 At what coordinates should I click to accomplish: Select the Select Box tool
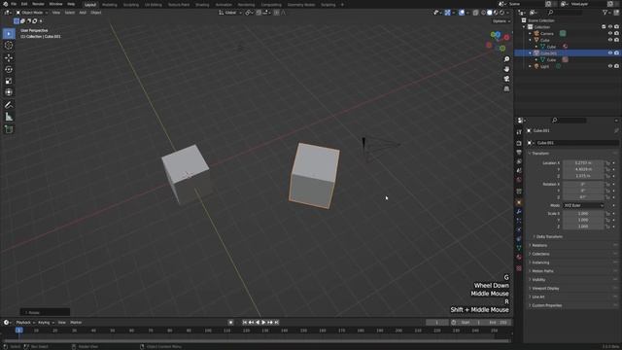(9, 34)
